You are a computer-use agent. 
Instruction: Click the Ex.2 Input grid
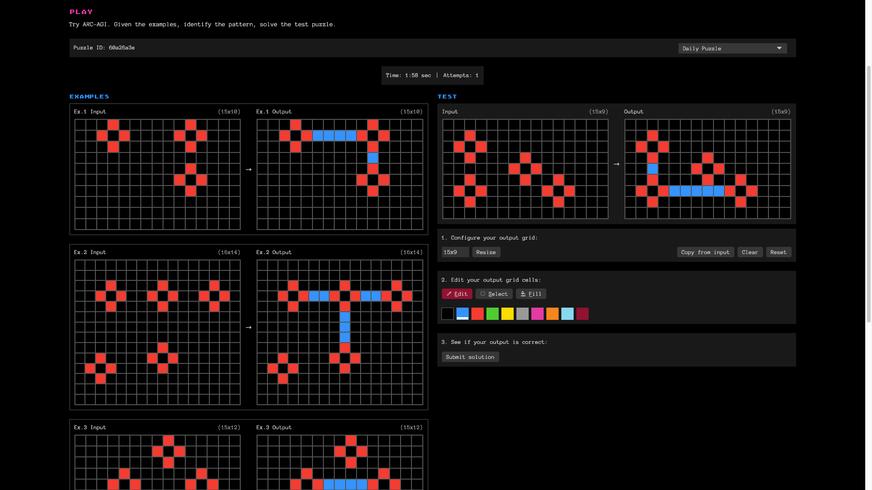(158, 332)
